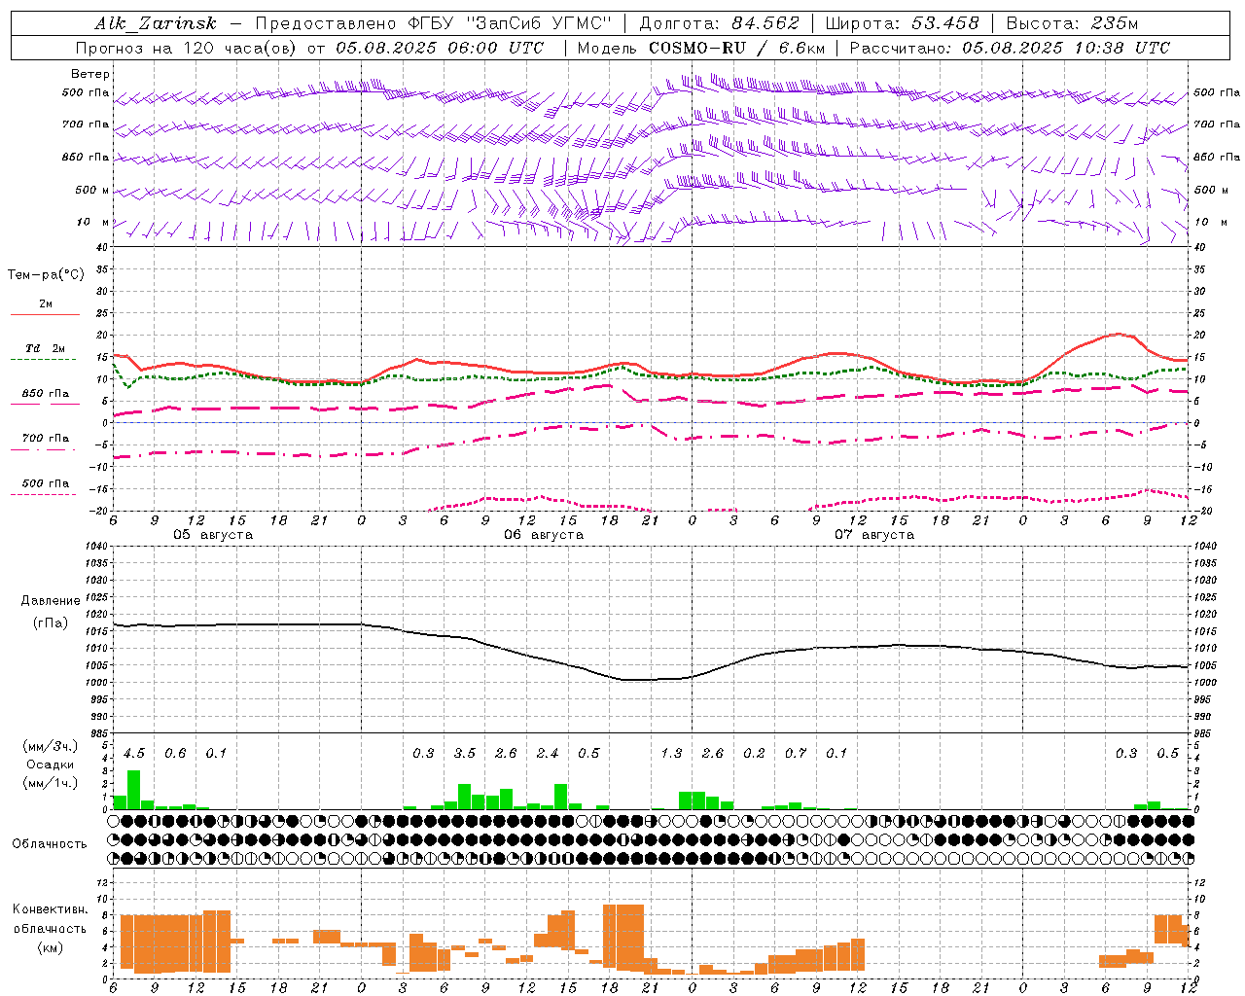This screenshot has height=996, width=1245.
Task: Click the 500 м wind level label on left
Action: point(92,191)
